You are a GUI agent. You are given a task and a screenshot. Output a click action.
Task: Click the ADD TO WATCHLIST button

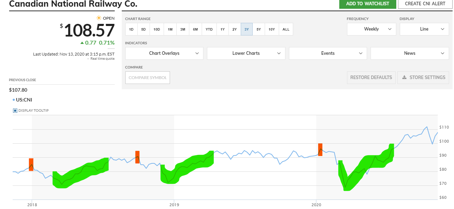click(x=367, y=4)
